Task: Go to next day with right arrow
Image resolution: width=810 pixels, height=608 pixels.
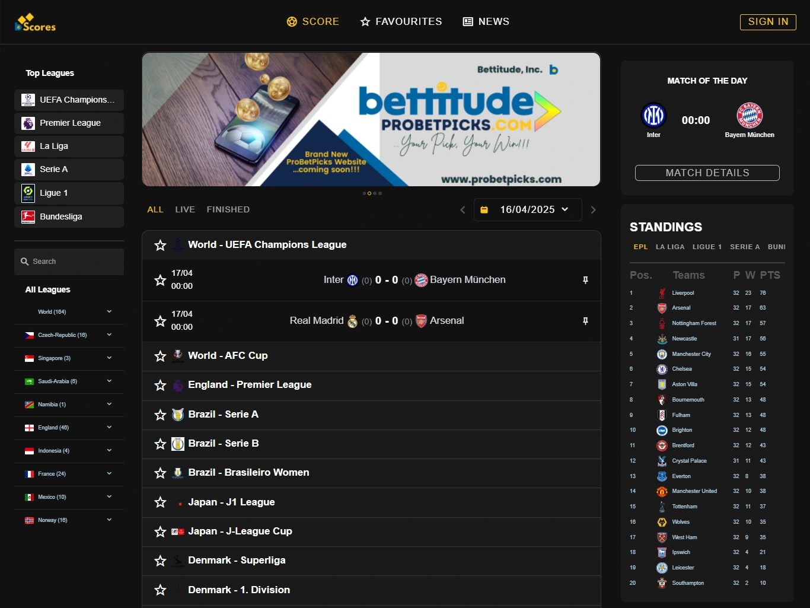Action: coord(593,210)
